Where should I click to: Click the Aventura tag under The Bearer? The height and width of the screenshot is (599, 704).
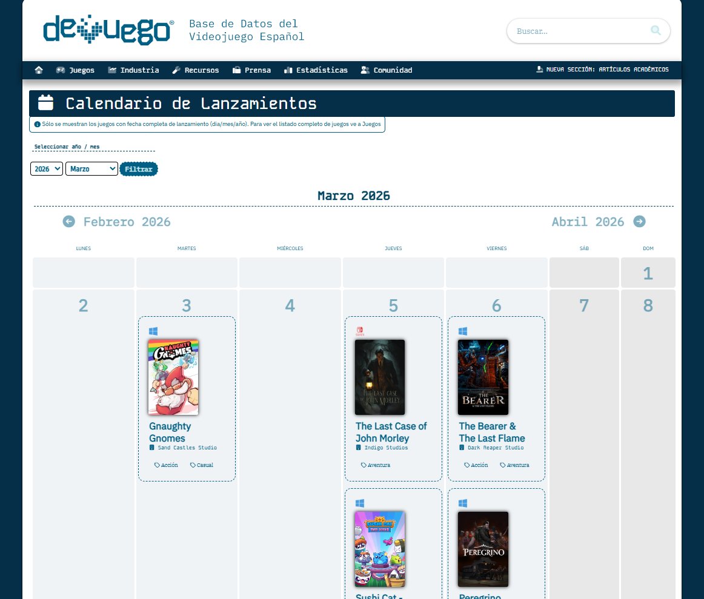tap(514, 465)
